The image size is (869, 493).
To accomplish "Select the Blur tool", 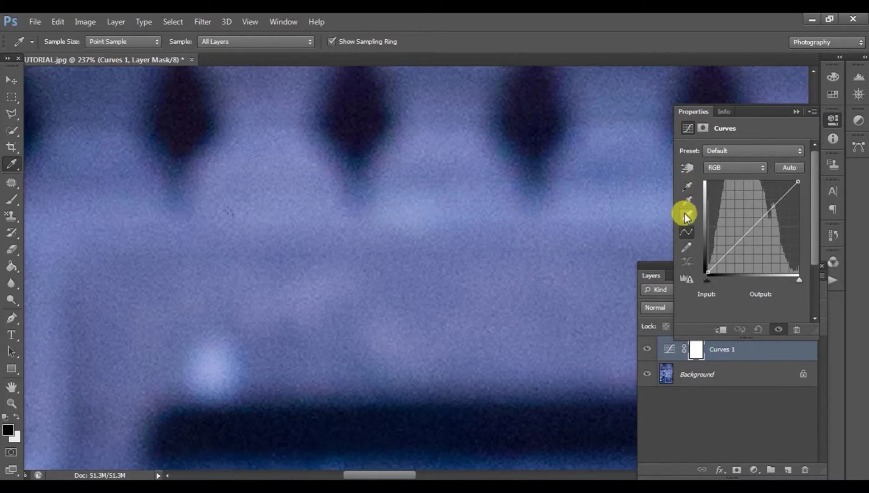I will point(11,283).
